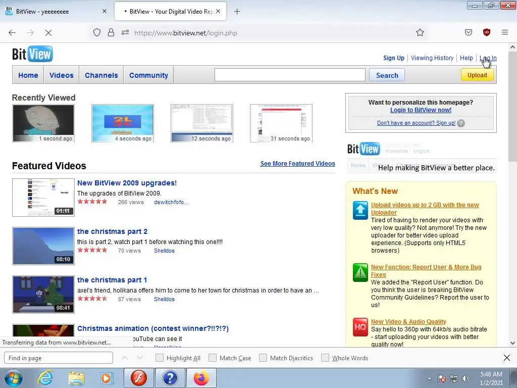This screenshot has width=517, height=388.
Task: Go back with the browser back arrow
Action: (12, 33)
